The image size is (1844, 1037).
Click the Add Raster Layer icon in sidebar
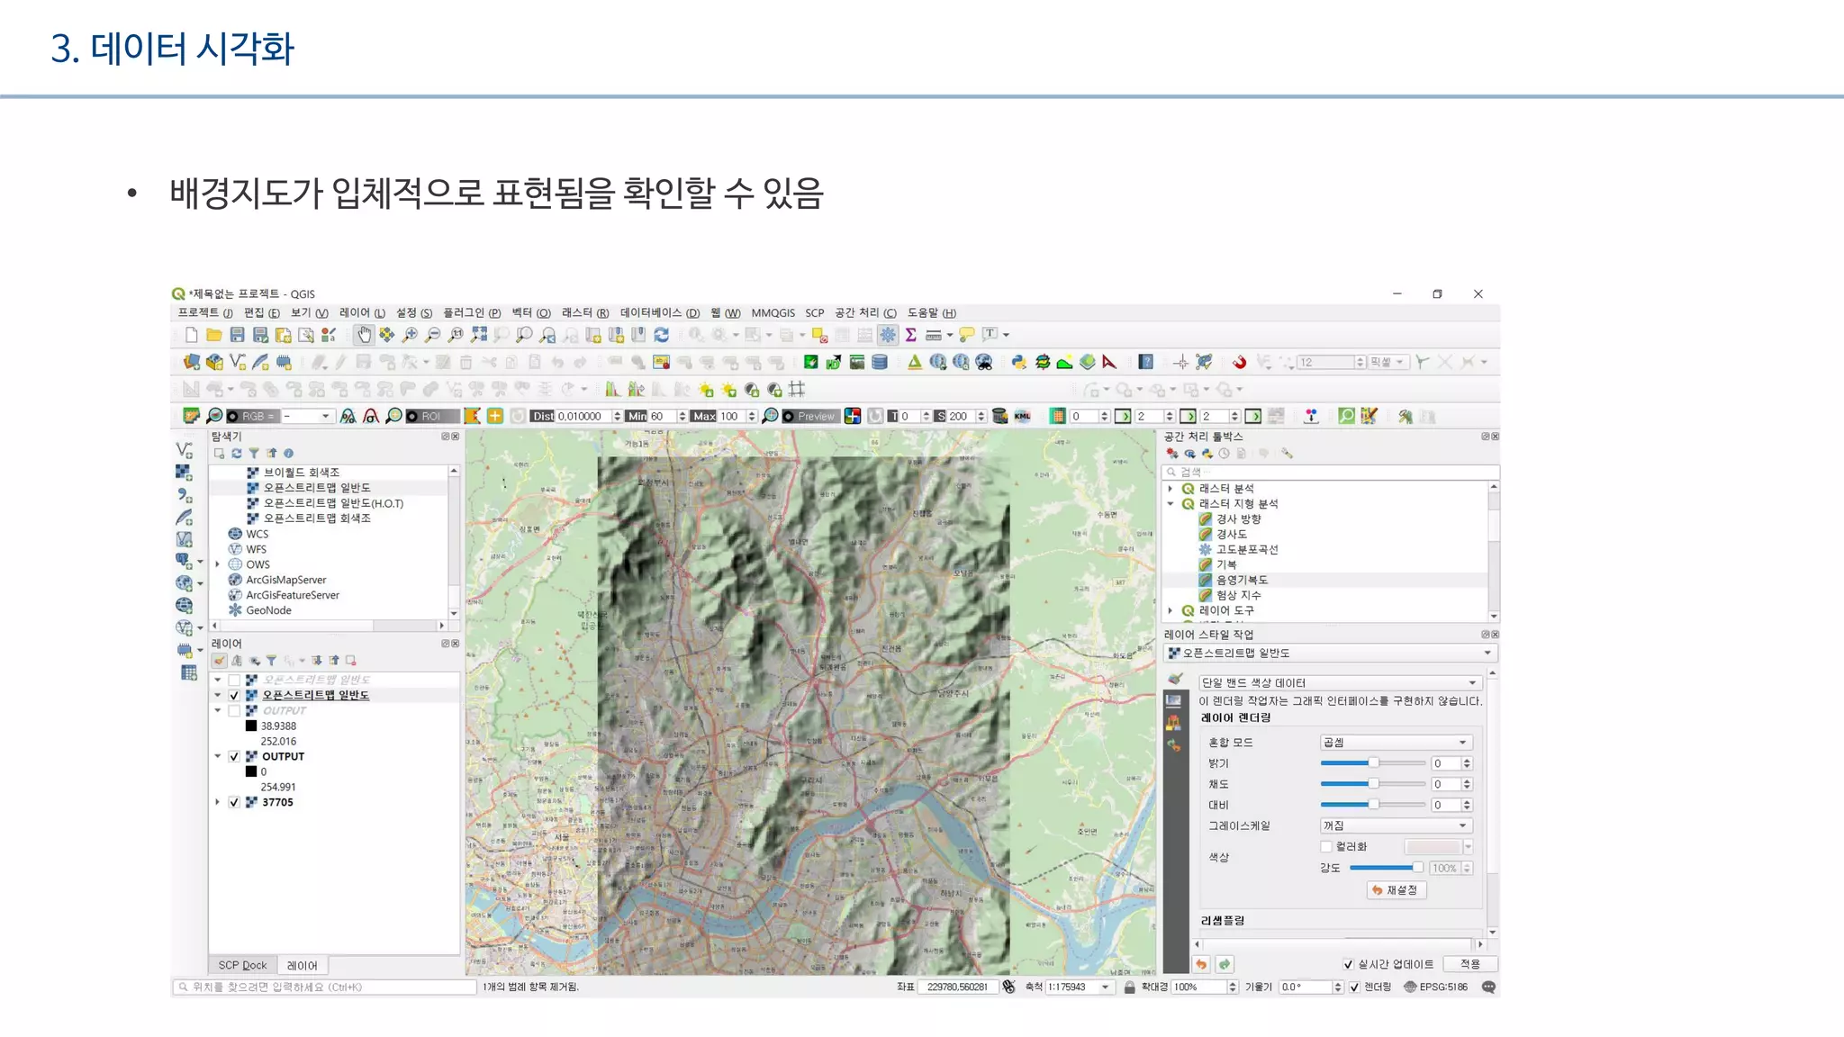184,472
